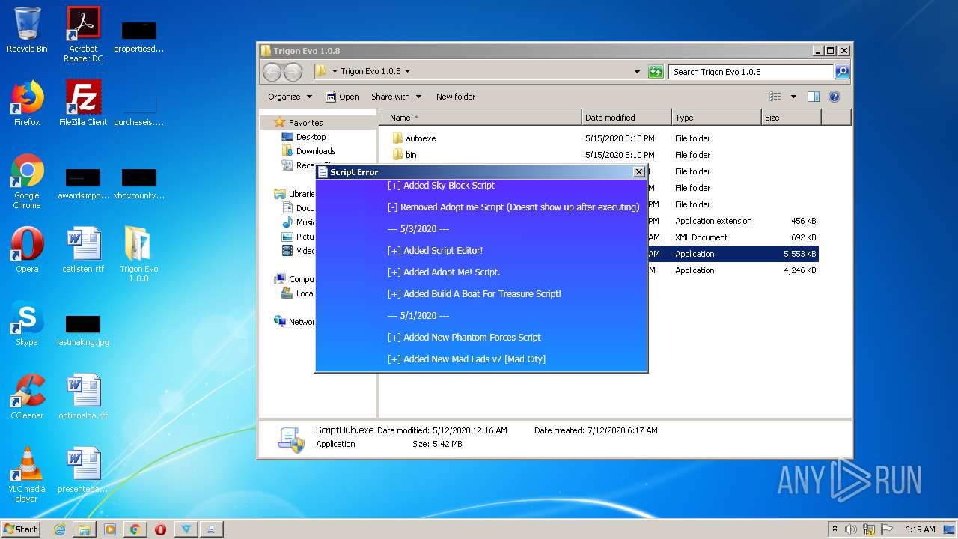Open the Recycle Bin desktop icon
958x539 pixels.
(x=27, y=31)
